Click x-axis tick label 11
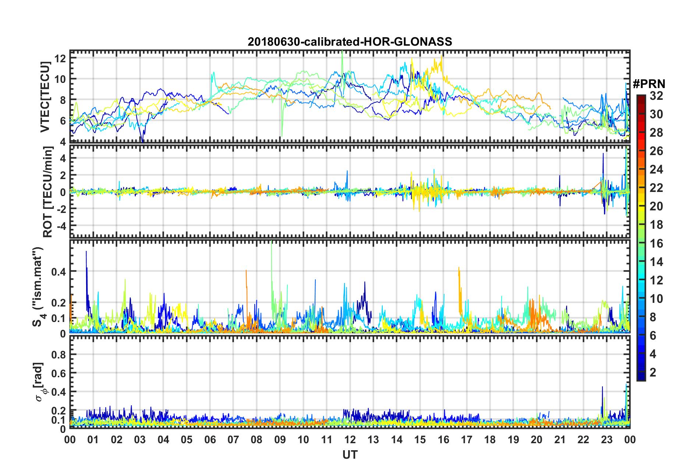The width and height of the screenshot is (700, 476). point(327,440)
